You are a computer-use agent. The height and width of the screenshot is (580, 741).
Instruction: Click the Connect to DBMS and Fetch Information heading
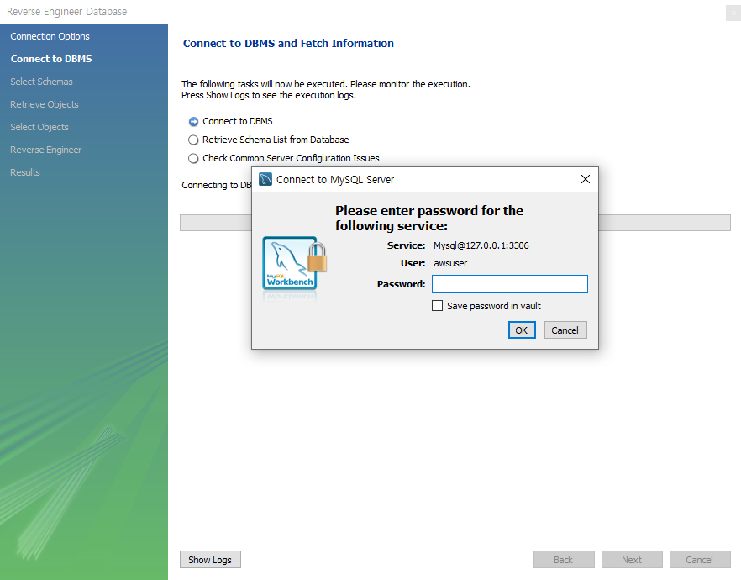[288, 44]
